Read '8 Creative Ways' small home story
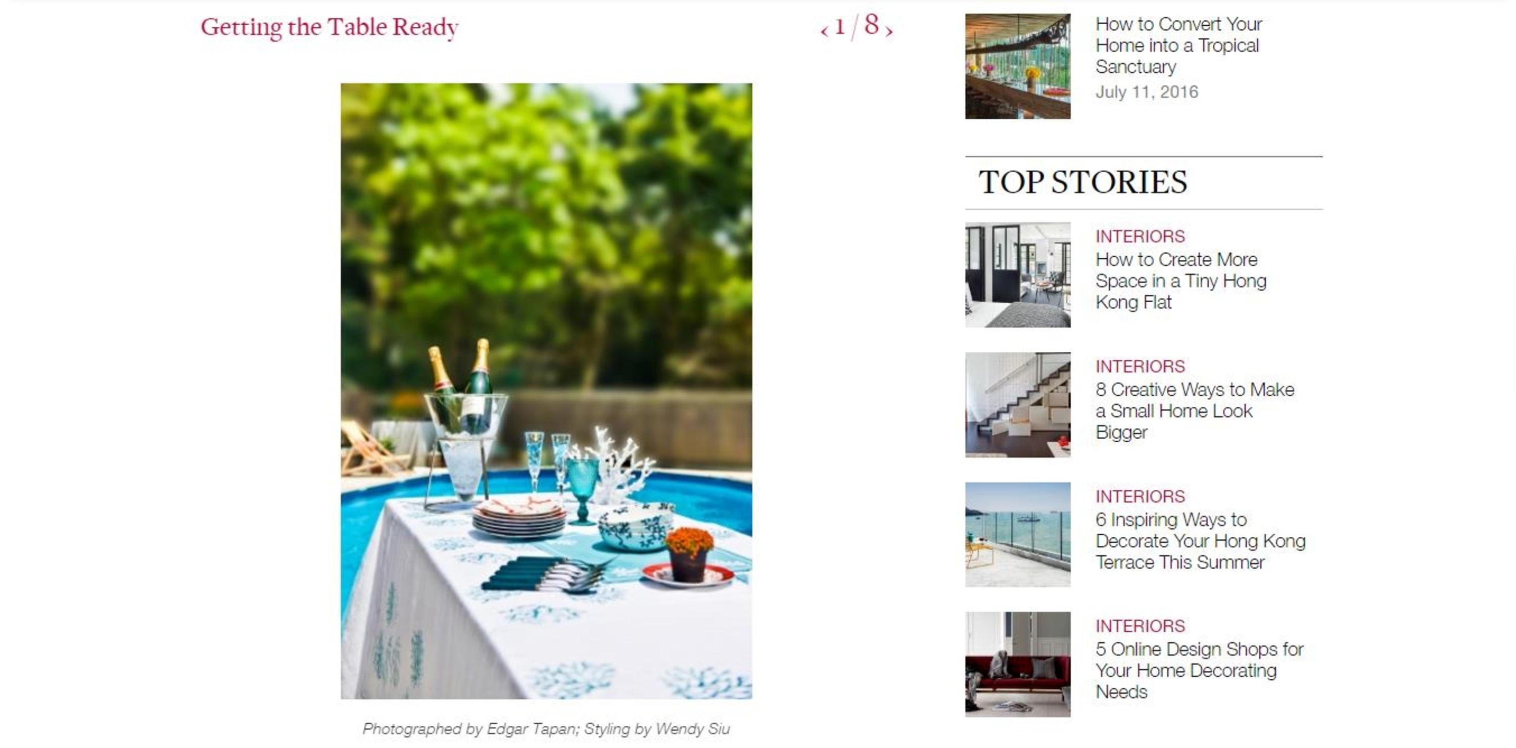This screenshot has height=748, width=1516. tap(1195, 411)
